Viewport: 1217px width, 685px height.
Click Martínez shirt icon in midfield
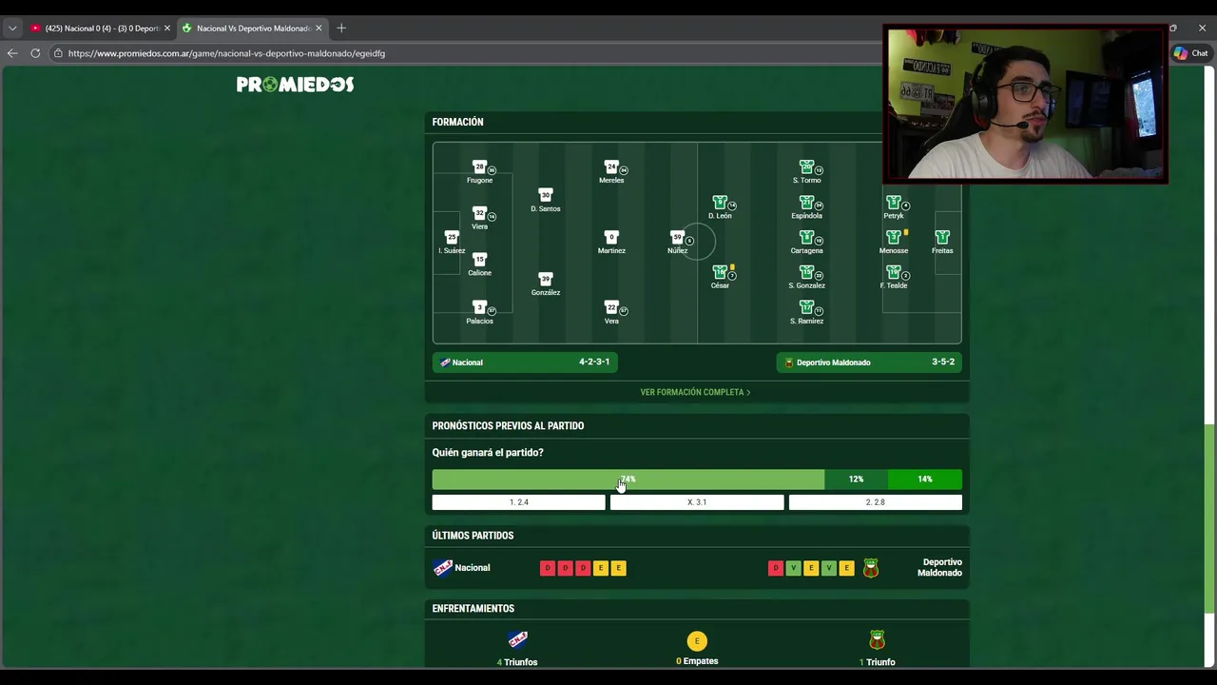click(x=611, y=238)
